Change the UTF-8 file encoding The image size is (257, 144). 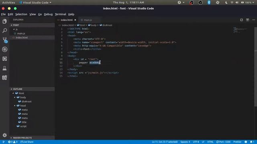pyautogui.click(x=196, y=142)
